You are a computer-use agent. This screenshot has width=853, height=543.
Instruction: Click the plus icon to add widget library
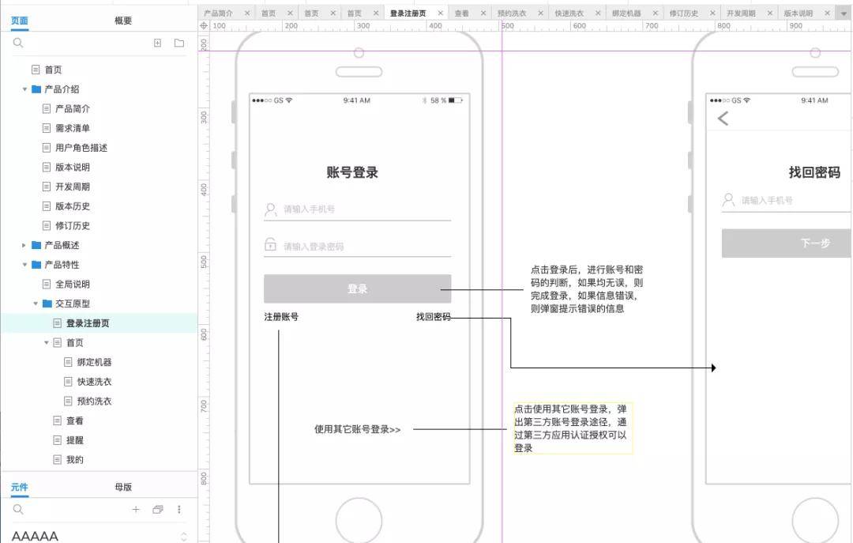point(136,509)
